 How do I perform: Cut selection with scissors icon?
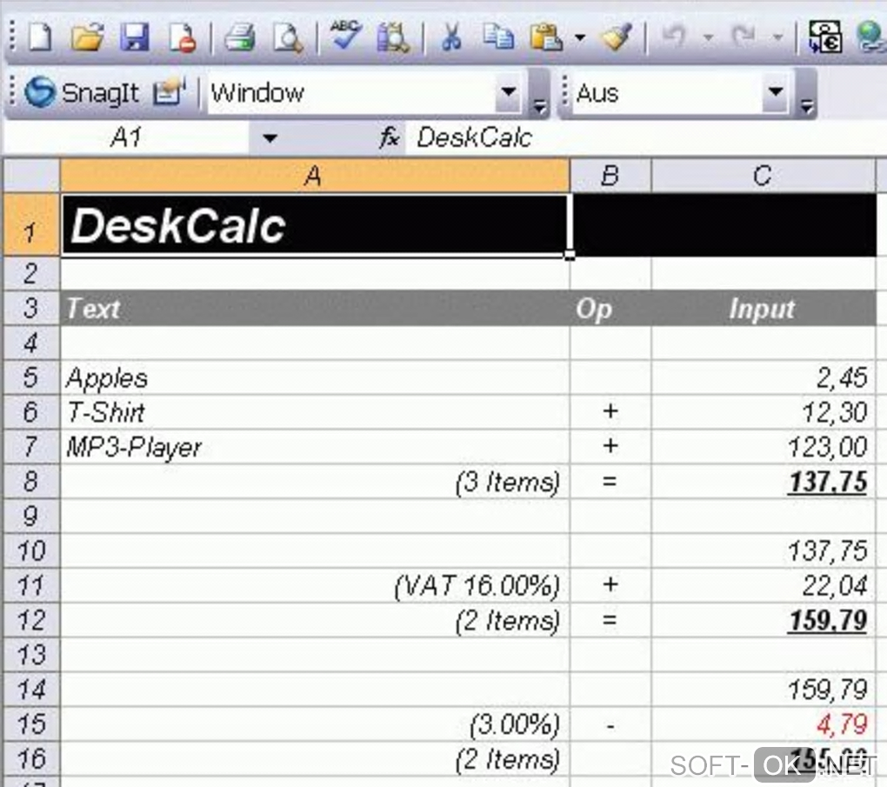tap(450, 37)
